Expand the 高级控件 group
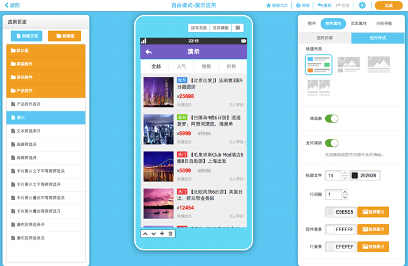Image resolution: width=408 pixels, height=266 pixels. point(48,64)
